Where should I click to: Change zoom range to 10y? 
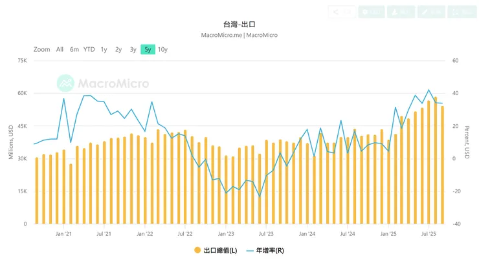[162, 49]
